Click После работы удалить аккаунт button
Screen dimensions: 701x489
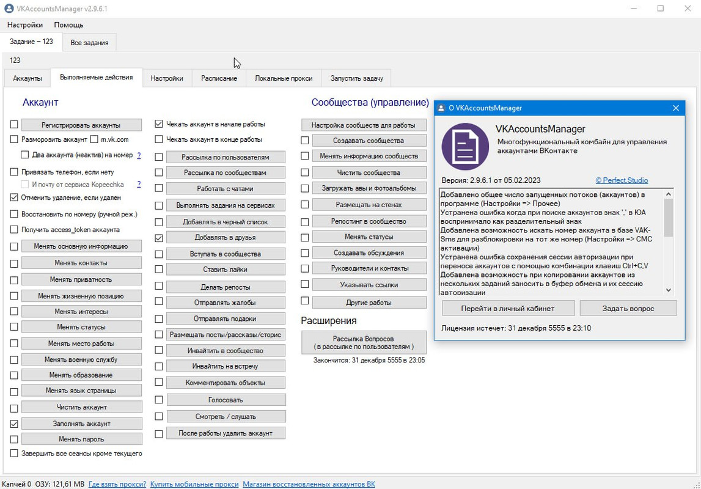click(x=226, y=433)
